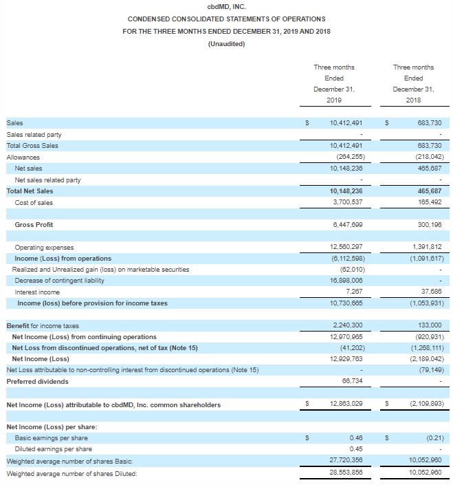Click the cbdMD, INC. title heading
Viewport: 453px width, 487px height.
[226, 7]
